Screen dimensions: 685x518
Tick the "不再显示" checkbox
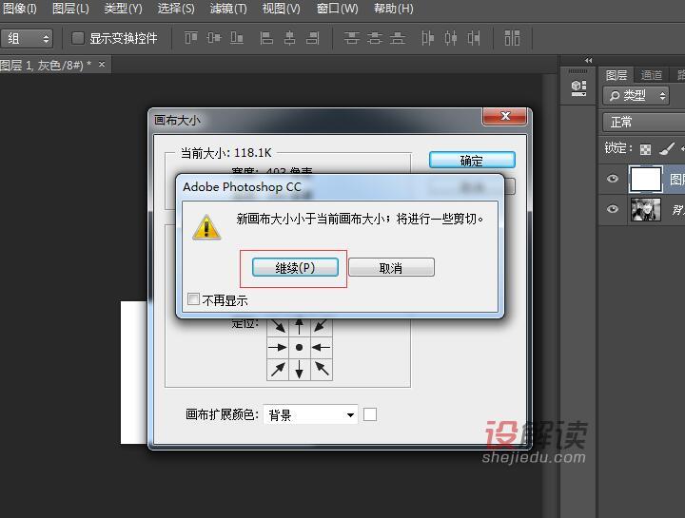193,299
